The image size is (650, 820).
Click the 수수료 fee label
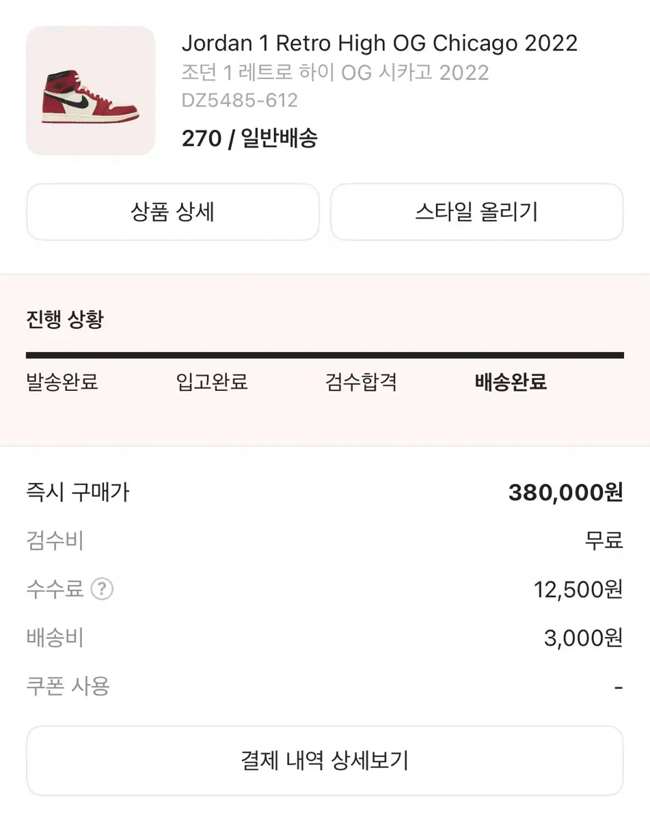pos(55,588)
